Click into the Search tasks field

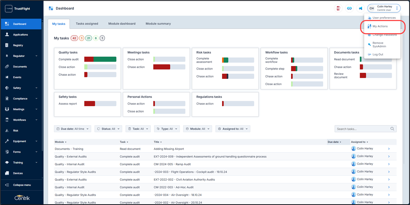point(362,129)
